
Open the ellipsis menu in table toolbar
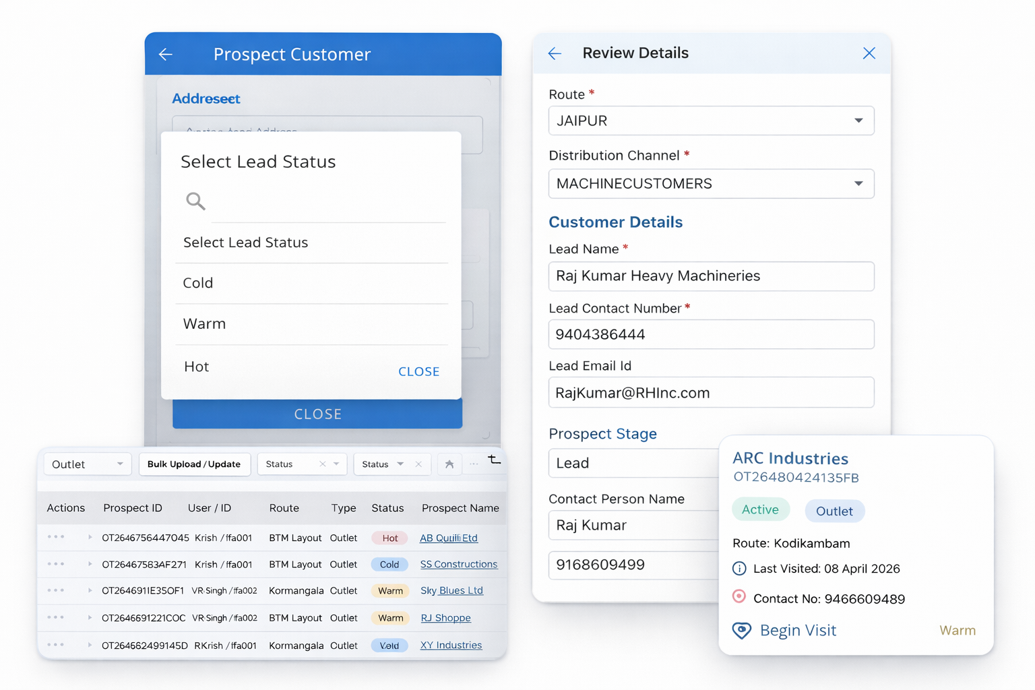pos(474,464)
